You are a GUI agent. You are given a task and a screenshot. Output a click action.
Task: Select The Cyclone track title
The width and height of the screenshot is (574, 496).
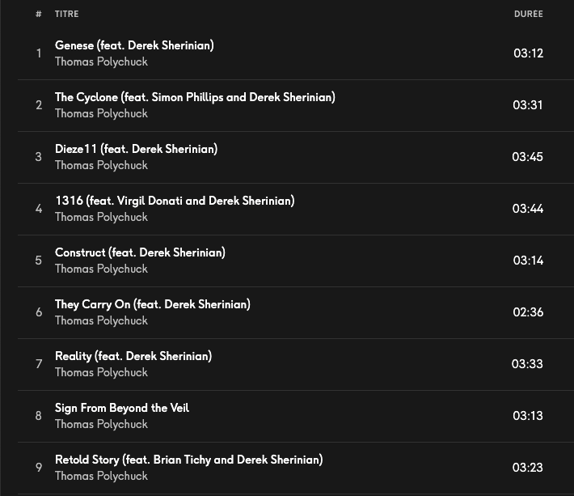pyautogui.click(x=195, y=97)
